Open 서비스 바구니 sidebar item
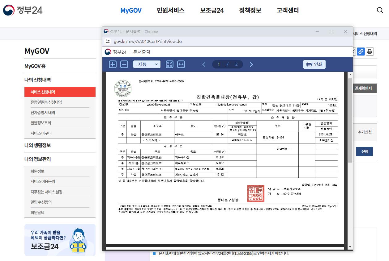The width and height of the screenshot is (389, 261). [41, 133]
